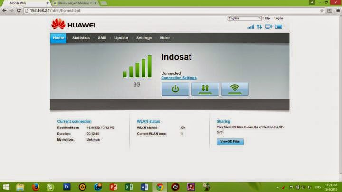Click the Log In link
The image size is (342, 192).
pos(278,18)
